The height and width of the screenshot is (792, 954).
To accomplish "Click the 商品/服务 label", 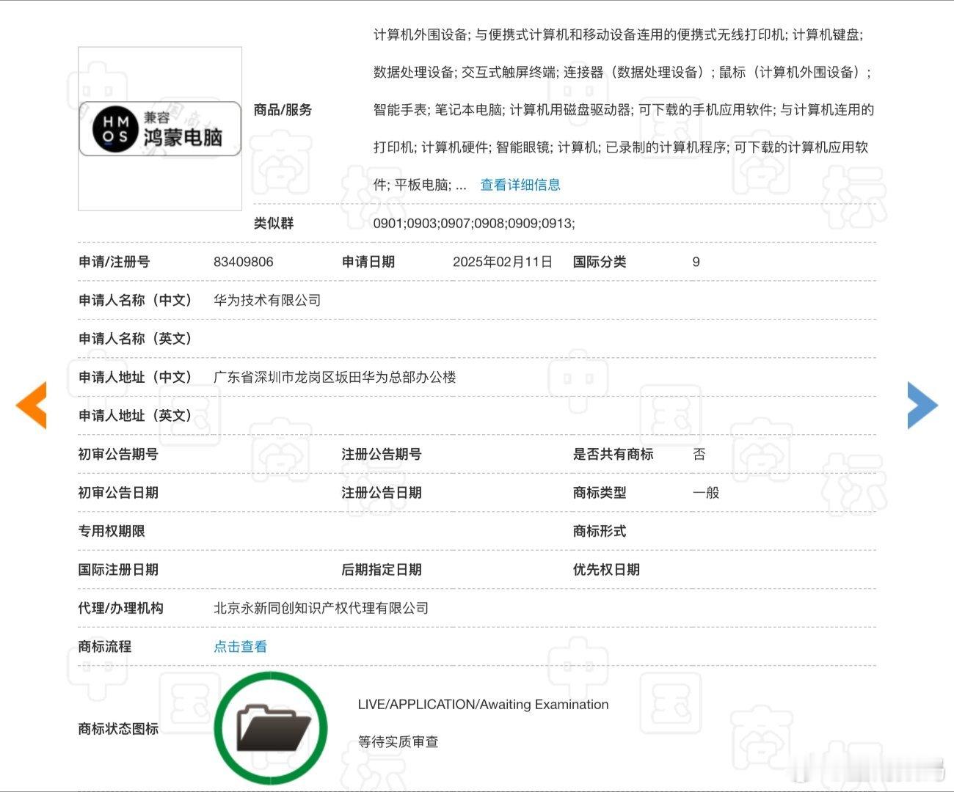I will click(x=283, y=110).
